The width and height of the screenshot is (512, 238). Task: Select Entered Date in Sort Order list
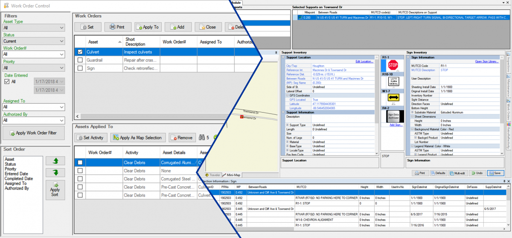point(16,174)
